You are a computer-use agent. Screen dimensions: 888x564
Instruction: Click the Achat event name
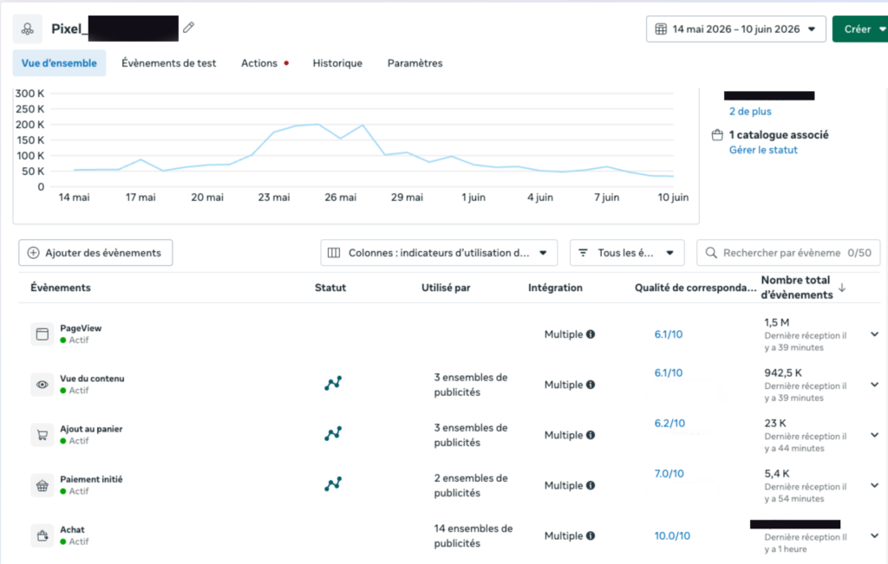click(73, 529)
